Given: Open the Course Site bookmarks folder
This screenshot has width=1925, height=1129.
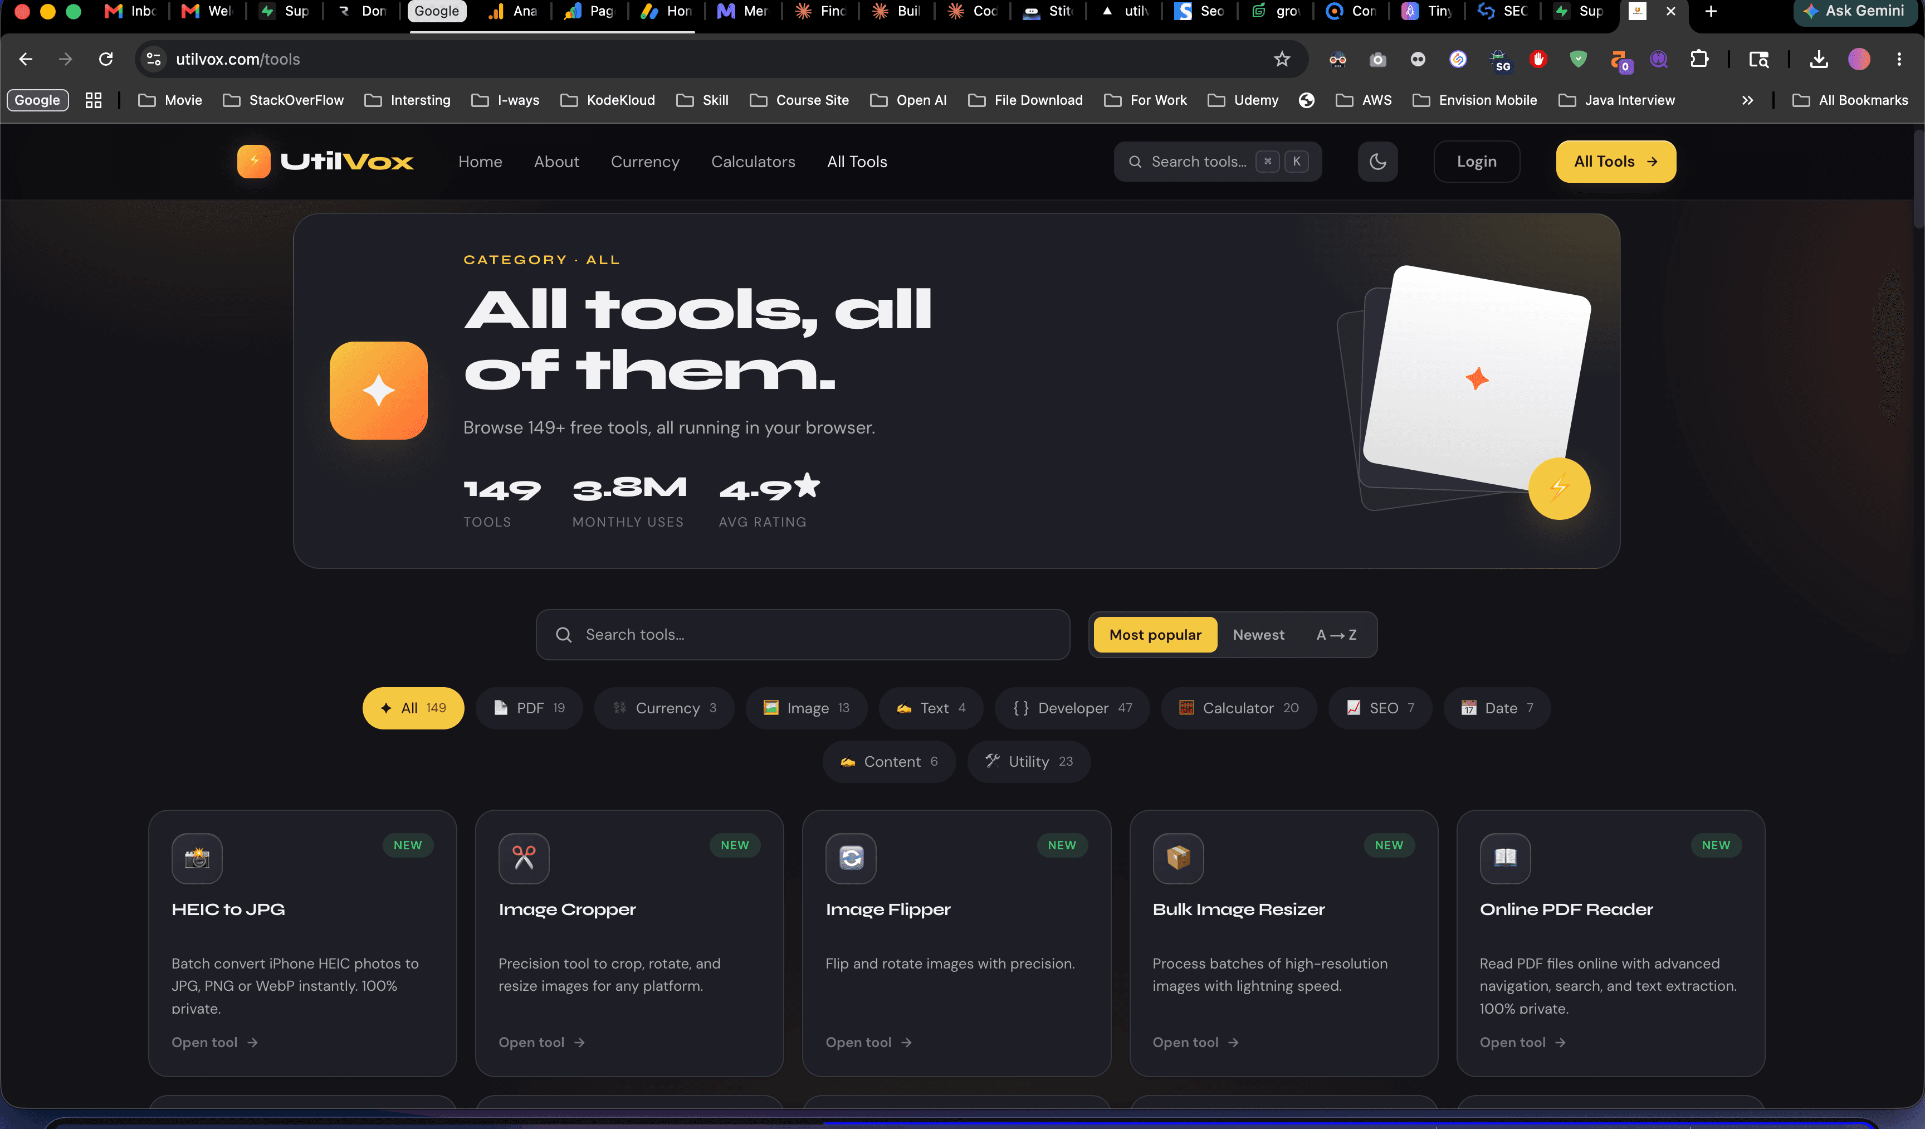Looking at the screenshot, I should pyautogui.click(x=799, y=100).
